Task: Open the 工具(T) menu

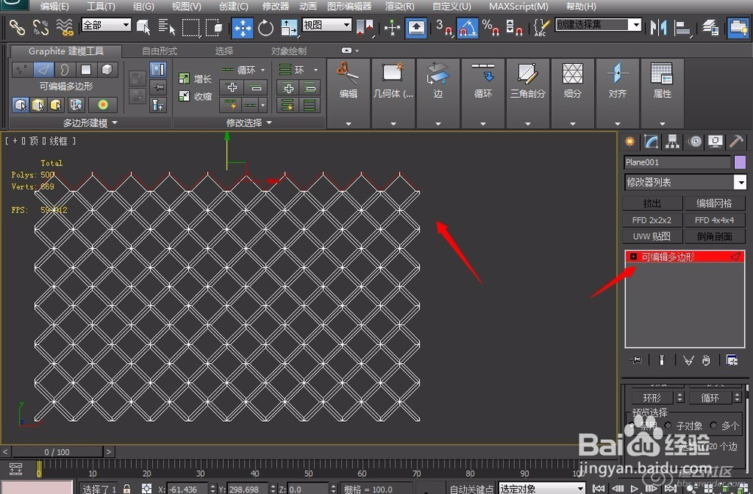Action: pos(101,7)
